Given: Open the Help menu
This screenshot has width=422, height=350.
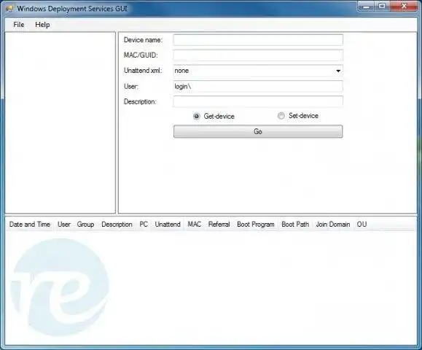Looking at the screenshot, I should click(42, 25).
